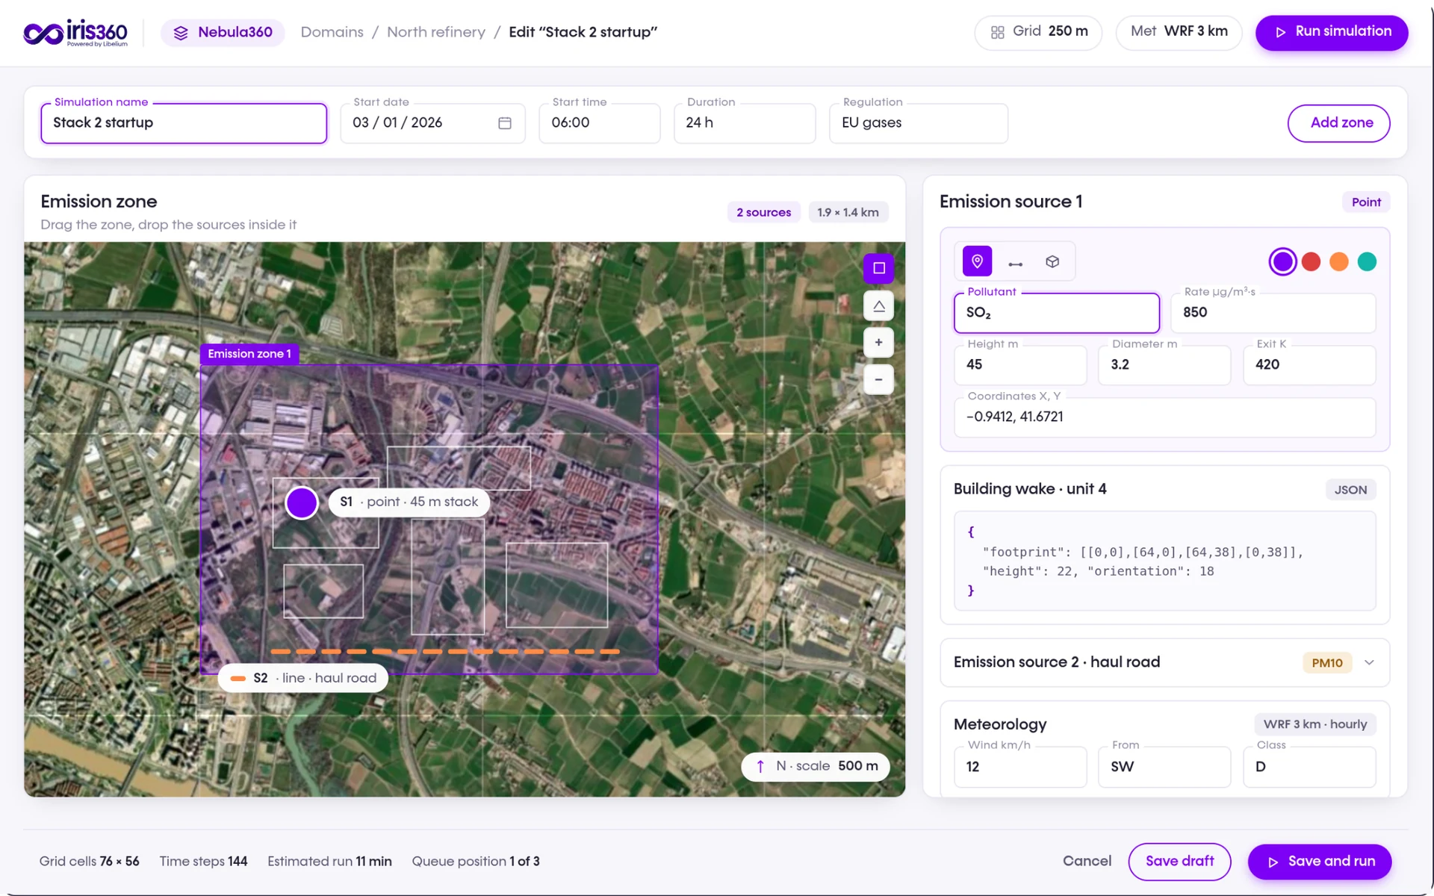Click the S1 purple source marker on map

tap(302, 503)
